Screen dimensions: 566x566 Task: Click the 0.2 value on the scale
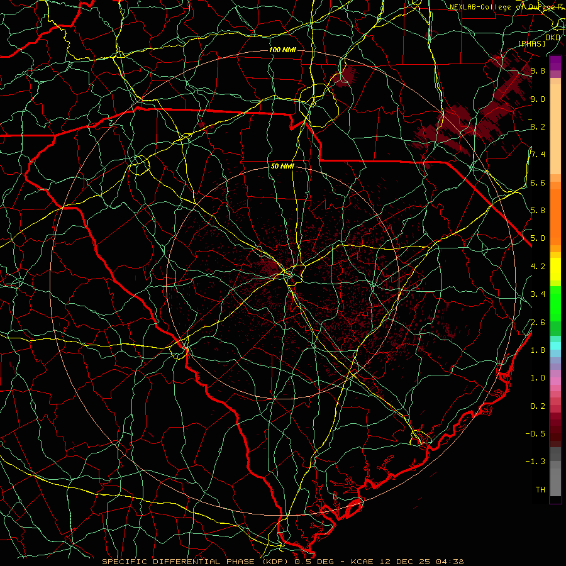(538, 406)
